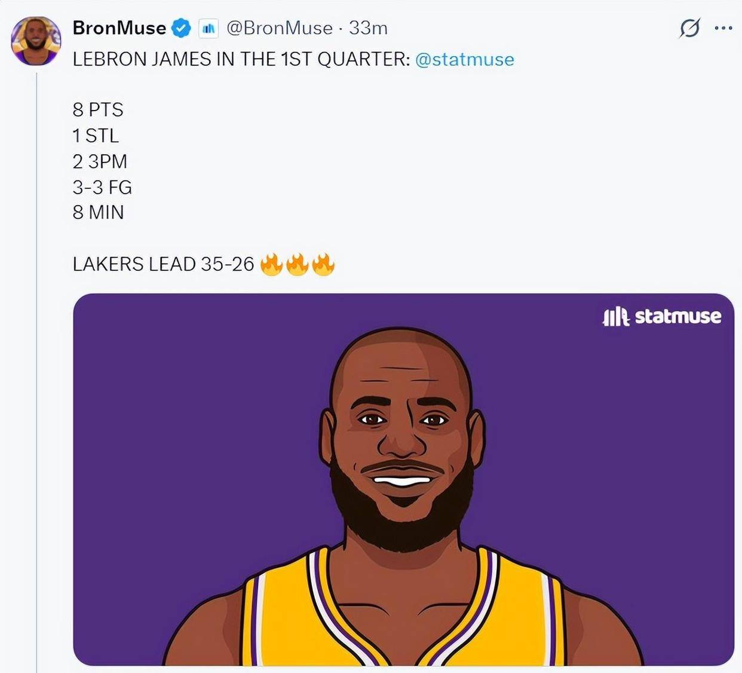Image resolution: width=742 pixels, height=673 pixels.
Task: Open the Grok explain-post icon
Action: 689,28
